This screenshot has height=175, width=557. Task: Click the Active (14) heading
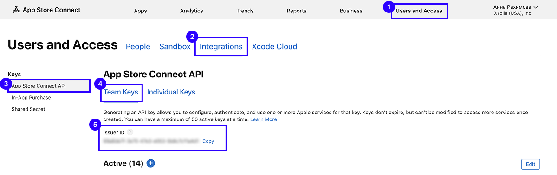tap(123, 163)
